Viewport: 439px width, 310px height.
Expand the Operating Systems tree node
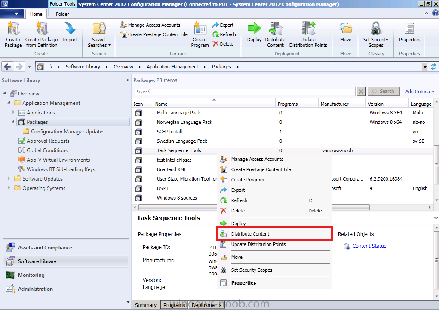pos(9,187)
